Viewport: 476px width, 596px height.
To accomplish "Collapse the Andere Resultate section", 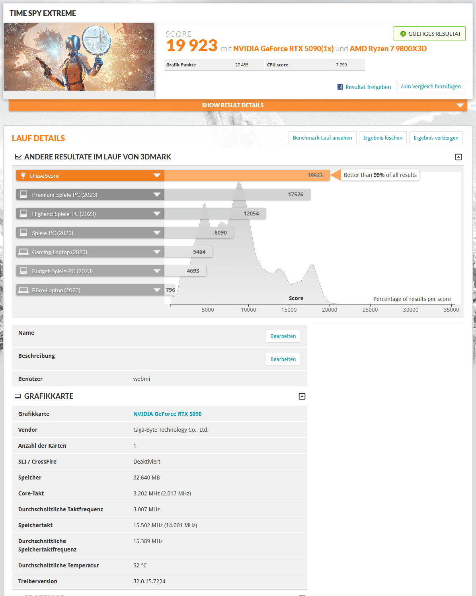I will click(458, 157).
